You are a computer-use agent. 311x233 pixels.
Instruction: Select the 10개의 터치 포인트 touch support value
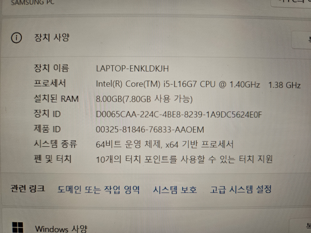pos(184,159)
